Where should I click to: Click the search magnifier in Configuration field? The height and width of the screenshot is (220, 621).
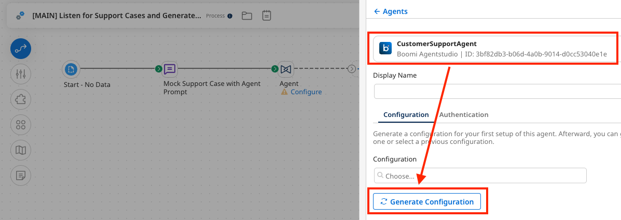380,175
